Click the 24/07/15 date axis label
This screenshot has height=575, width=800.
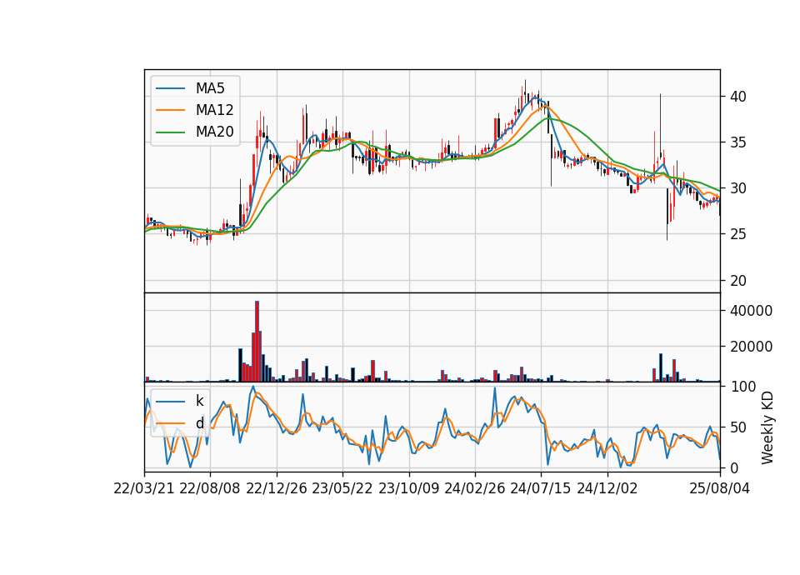541,489
